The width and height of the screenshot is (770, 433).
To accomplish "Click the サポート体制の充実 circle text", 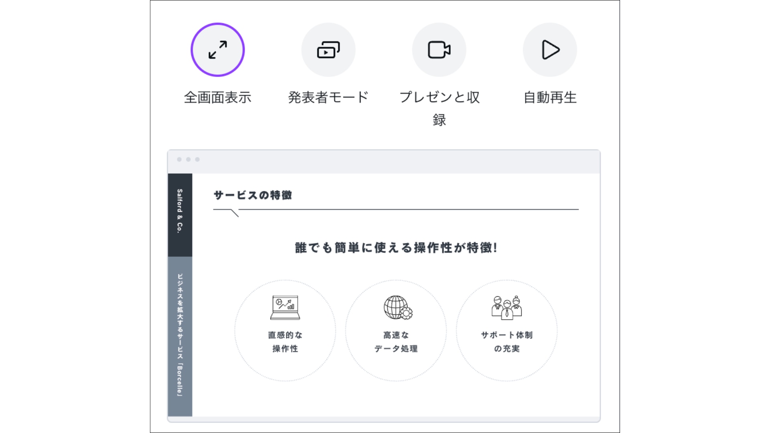I will (x=507, y=342).
